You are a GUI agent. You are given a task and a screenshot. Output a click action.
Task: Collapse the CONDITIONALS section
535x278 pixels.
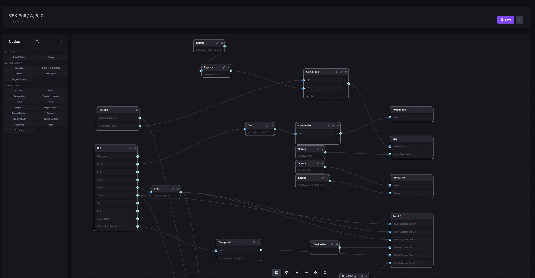64,63
